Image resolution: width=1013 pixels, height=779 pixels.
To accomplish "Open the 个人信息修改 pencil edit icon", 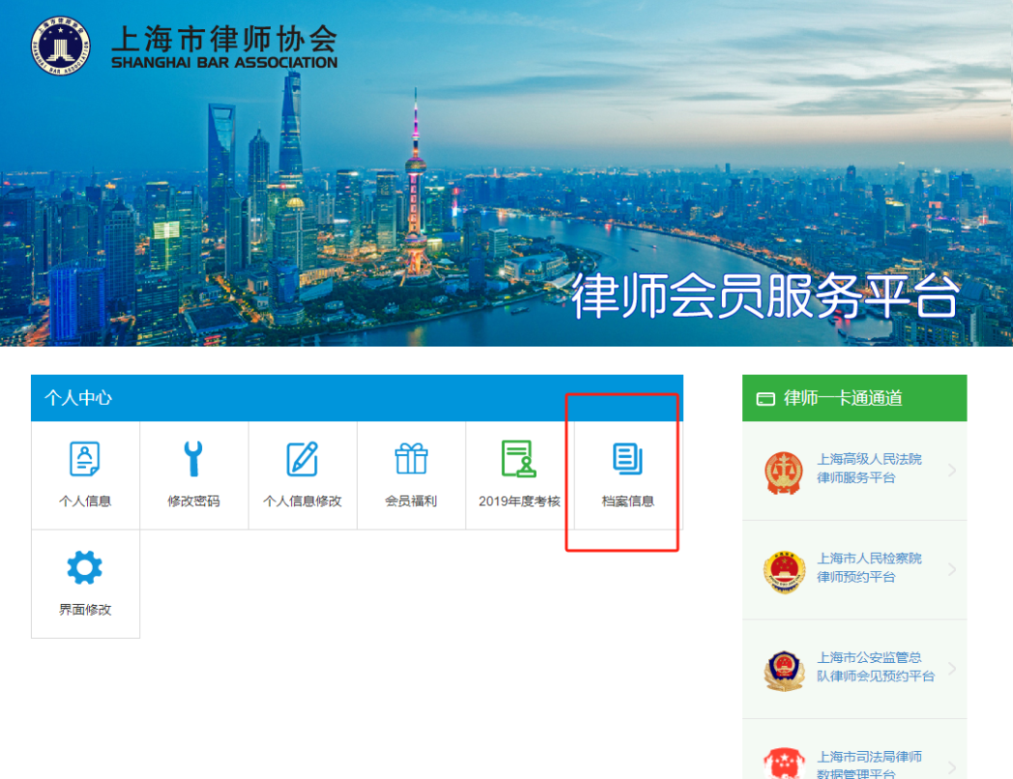I will [303, 459].
